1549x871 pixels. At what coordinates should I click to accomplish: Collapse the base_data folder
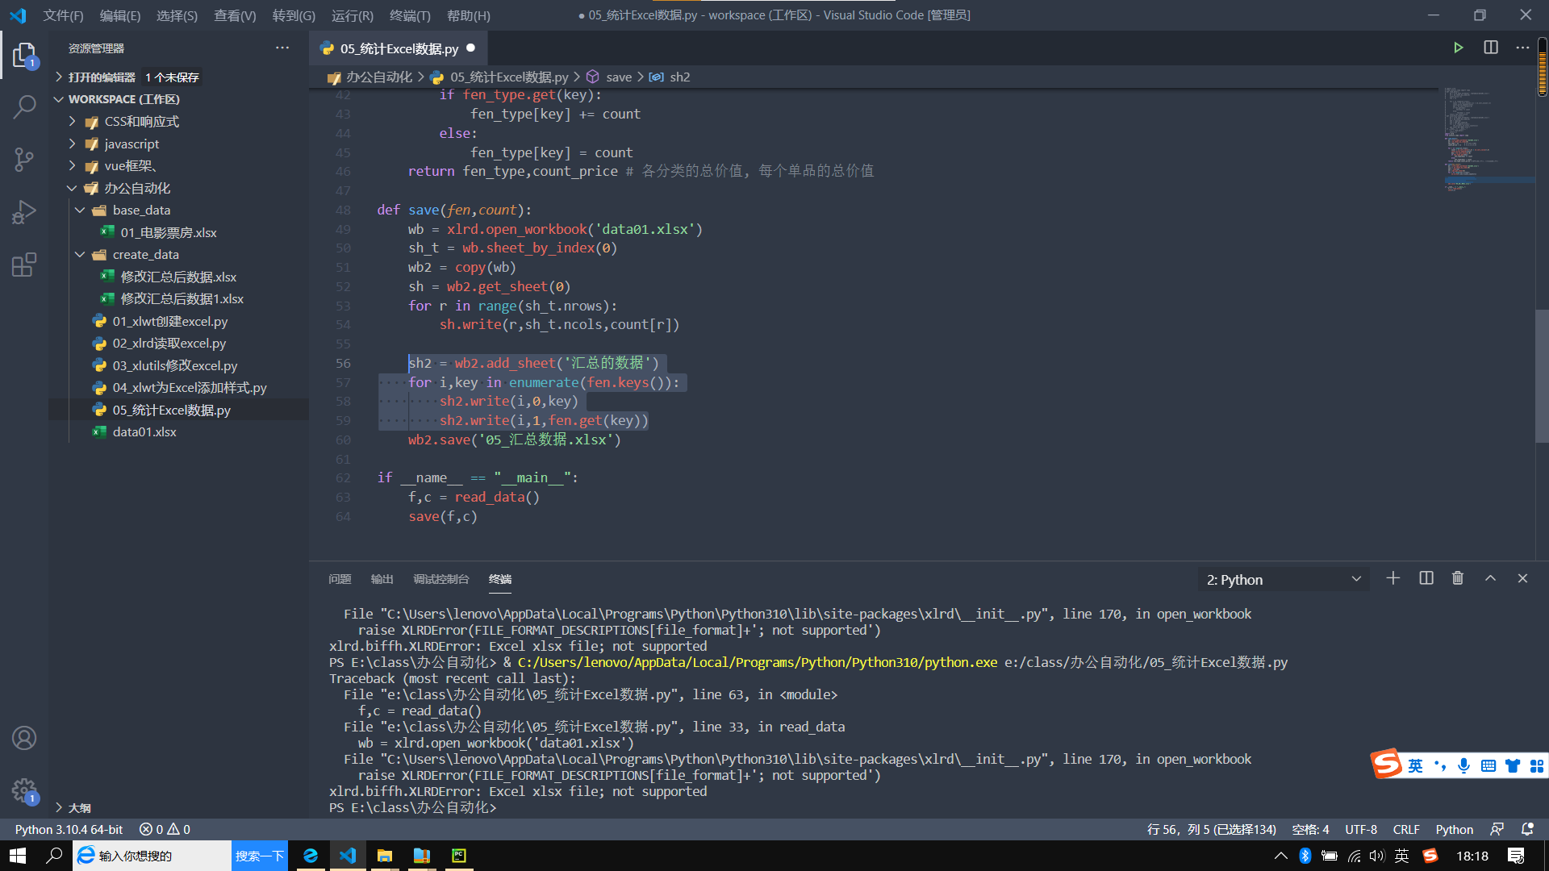click(x=141, y=210)
